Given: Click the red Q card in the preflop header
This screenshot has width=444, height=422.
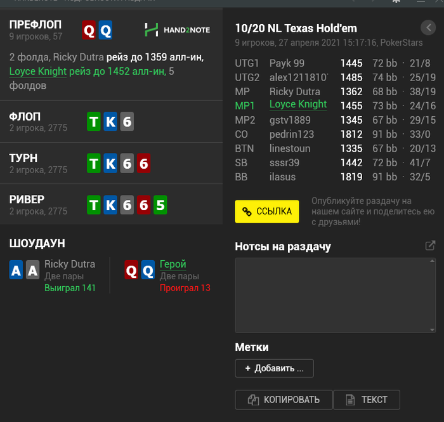Looking at the screenshot, I should [x=89, y=30].
